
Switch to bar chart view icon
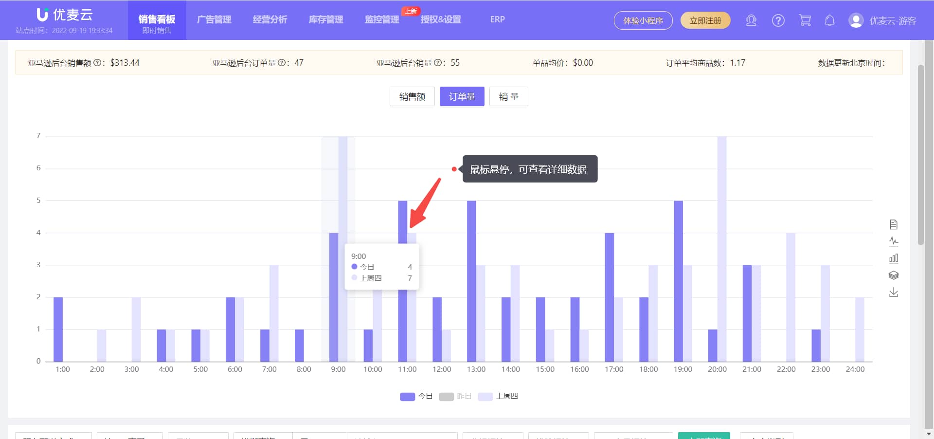coord(894,258)
